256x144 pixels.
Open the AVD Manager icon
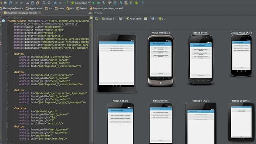coord(126,3)
